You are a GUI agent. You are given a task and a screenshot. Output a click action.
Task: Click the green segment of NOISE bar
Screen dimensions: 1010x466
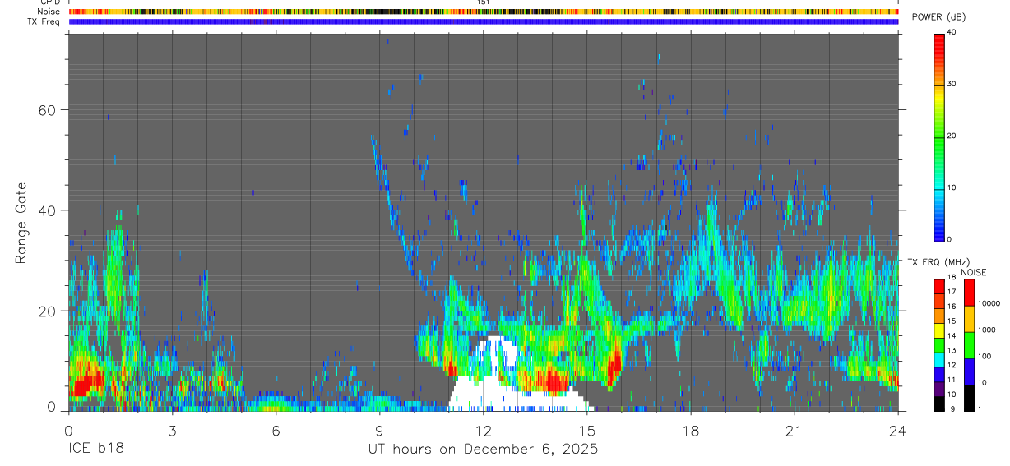tap(969, 344)
